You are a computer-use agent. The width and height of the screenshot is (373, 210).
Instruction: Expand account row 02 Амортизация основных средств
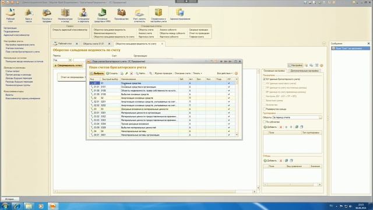click(x=92, y=98)
